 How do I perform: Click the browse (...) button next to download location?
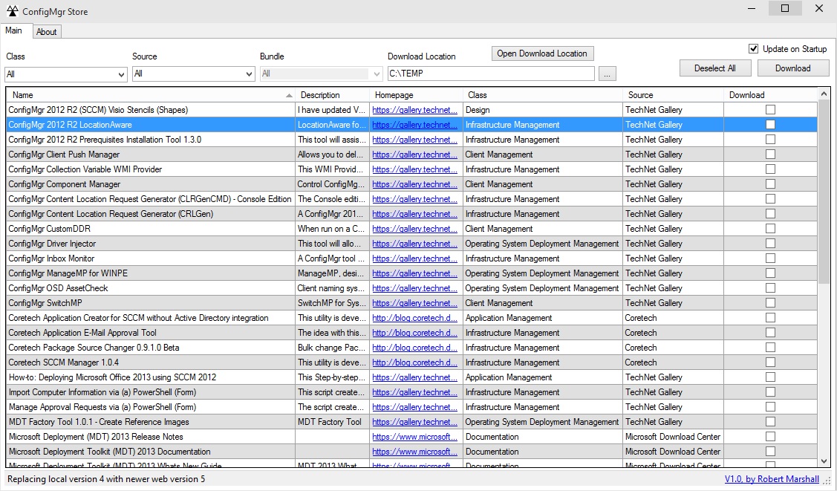tap(607, 74)
